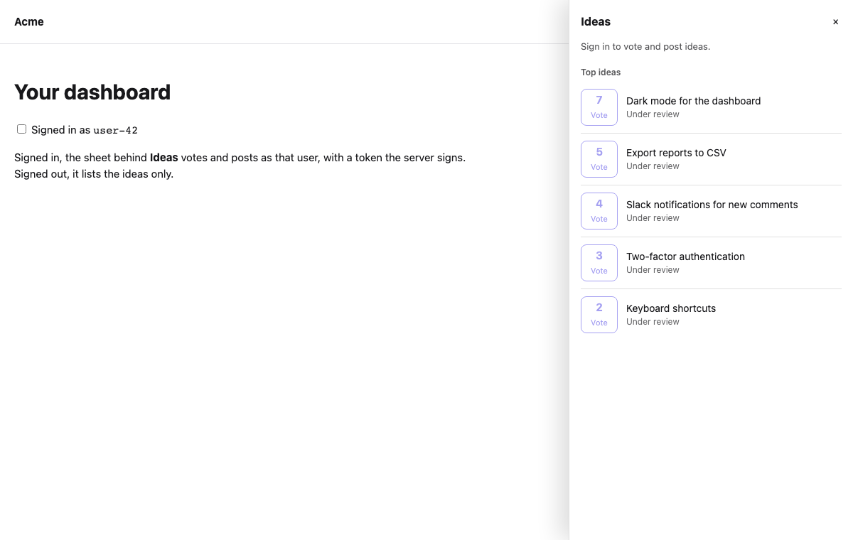Vote for Keyboard shortcuts idea

coord(599,315)
